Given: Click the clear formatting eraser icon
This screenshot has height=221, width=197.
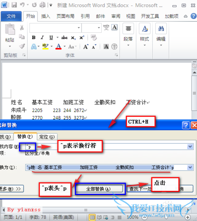Looking at the screenshot, I should pyautogui.click(x=94, y=37).
